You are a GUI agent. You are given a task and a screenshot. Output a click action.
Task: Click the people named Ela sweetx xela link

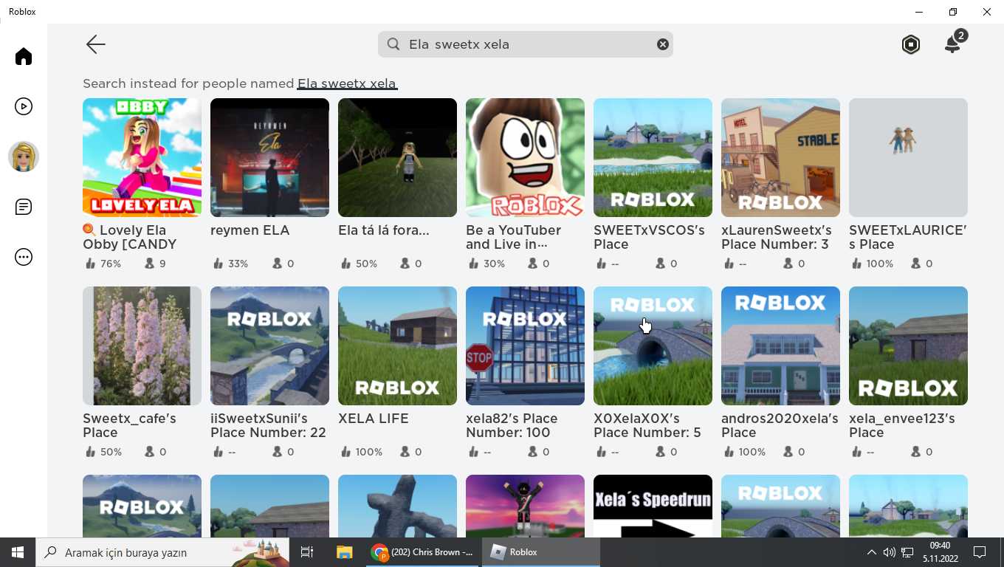(x=347, y=83)
